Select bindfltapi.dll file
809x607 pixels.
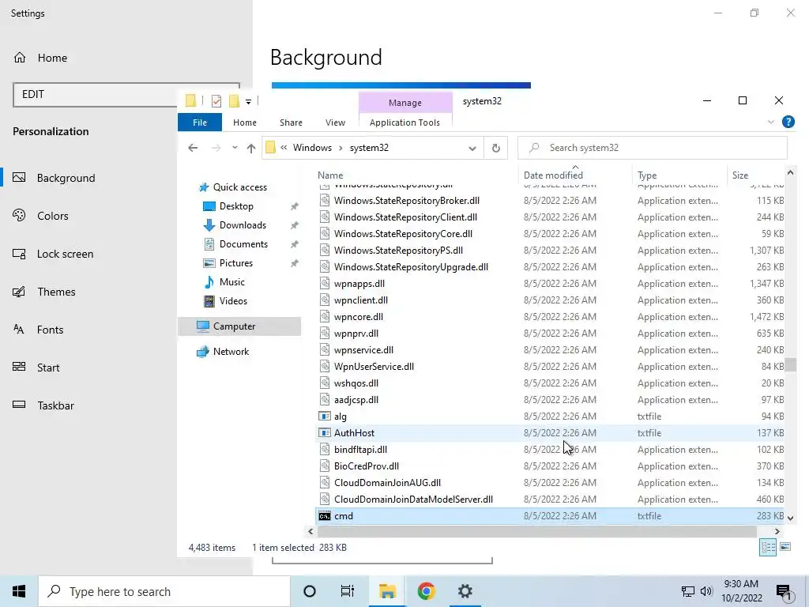click(x=360, y=450)
